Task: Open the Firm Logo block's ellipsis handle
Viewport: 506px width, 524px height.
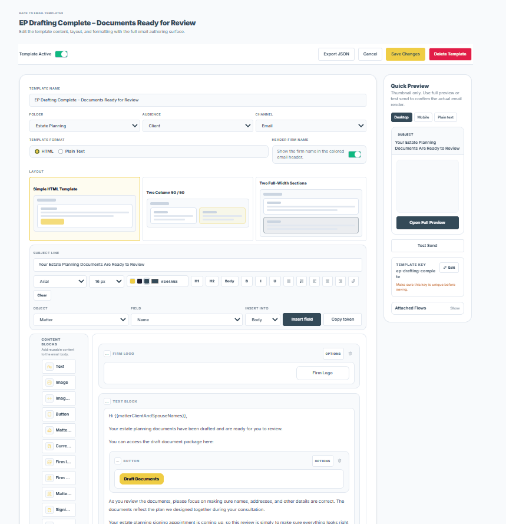Action: pyautogui.click(x=107, y=354)
